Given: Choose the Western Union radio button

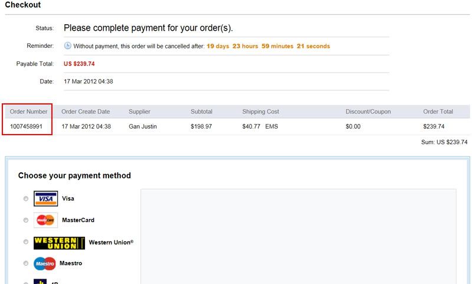Looking at the screenshot, I should (25, 242).
